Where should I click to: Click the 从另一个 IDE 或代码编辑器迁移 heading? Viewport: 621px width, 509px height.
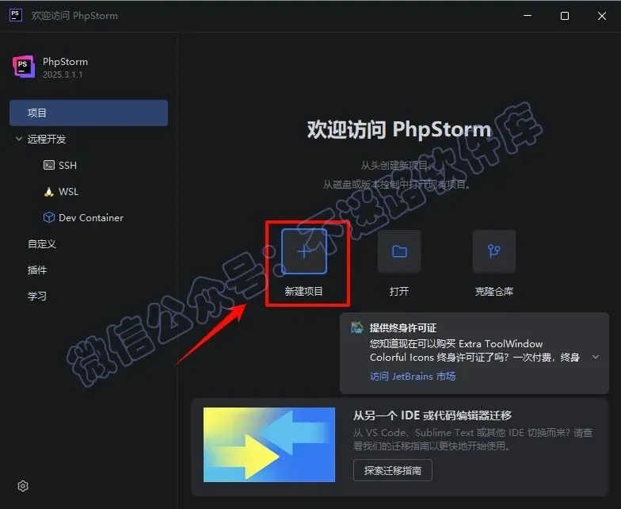click(x=432, y=415)
